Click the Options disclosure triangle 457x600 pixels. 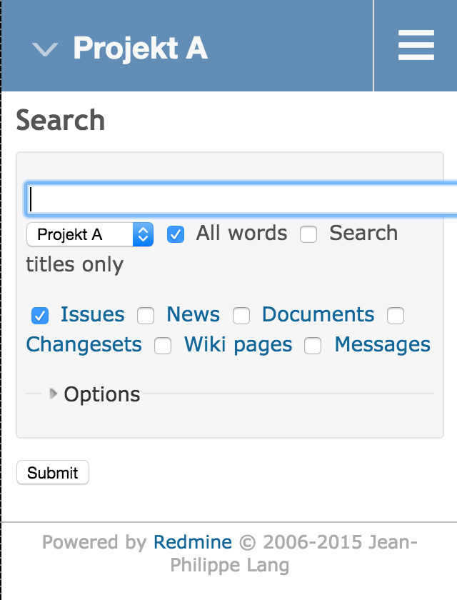pos(54,394)
